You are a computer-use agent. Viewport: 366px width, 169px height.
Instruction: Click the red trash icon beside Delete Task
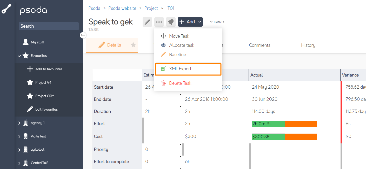(x=163, y=83)
